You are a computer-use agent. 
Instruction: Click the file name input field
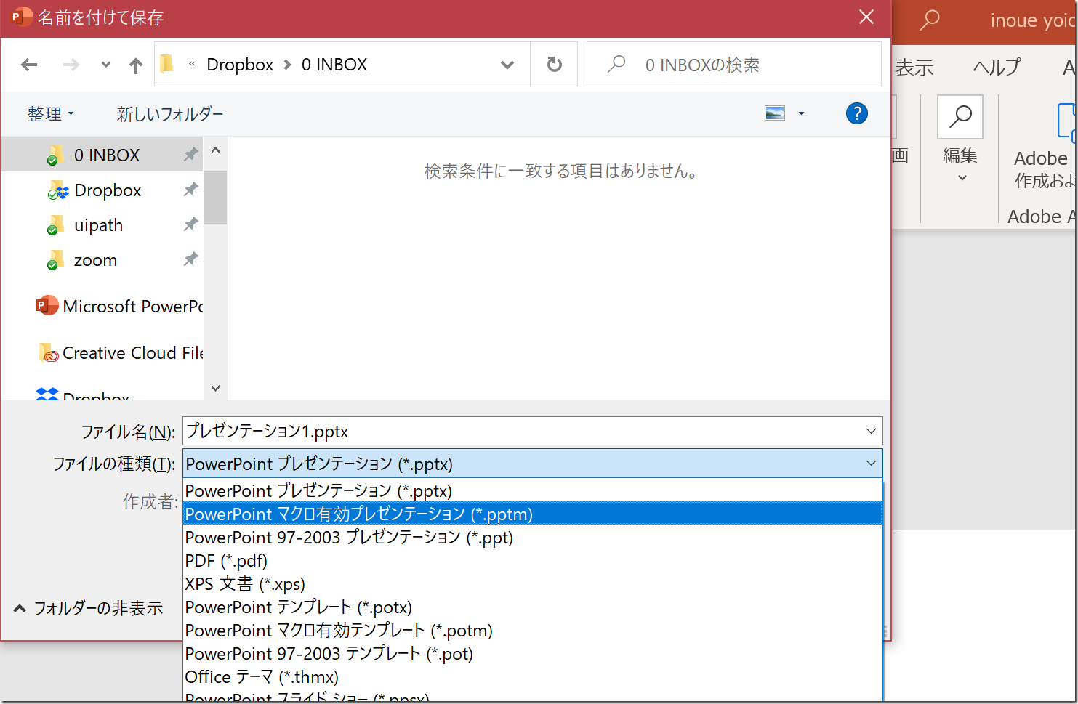[x=532, y=431]
